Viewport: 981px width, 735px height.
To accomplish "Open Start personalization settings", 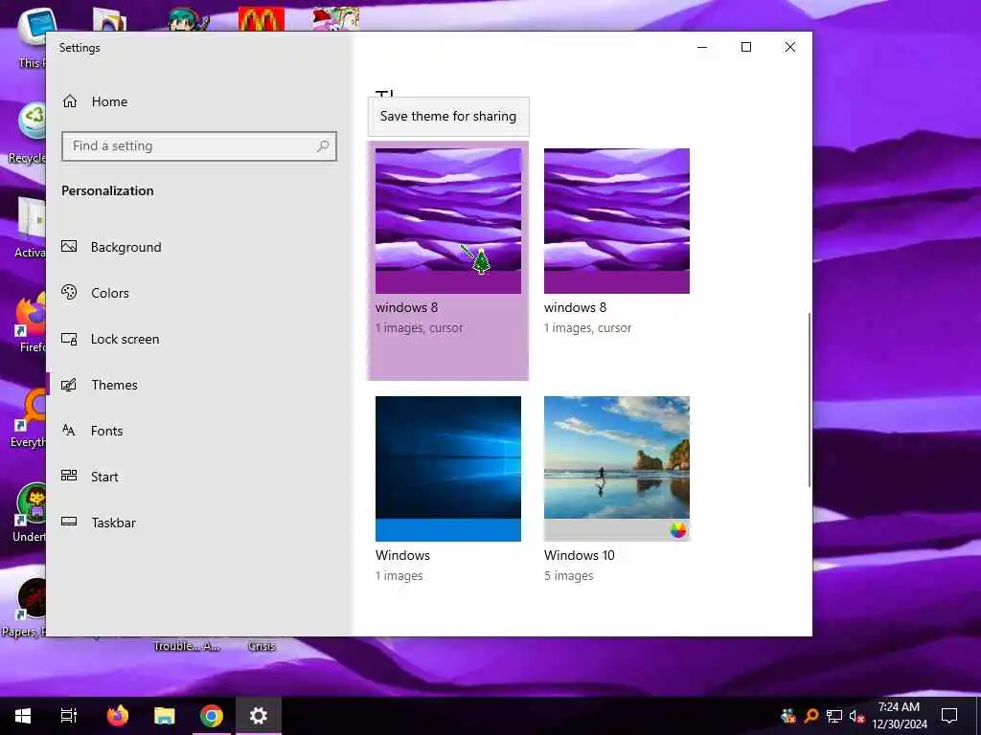I will tap(89, 477).
